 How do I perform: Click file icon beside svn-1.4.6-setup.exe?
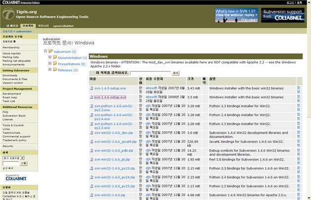click(x=91, y=97)
